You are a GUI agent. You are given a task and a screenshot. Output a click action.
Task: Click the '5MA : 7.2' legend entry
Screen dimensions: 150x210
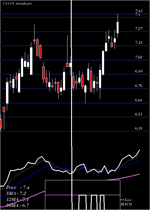coord(16,193)
